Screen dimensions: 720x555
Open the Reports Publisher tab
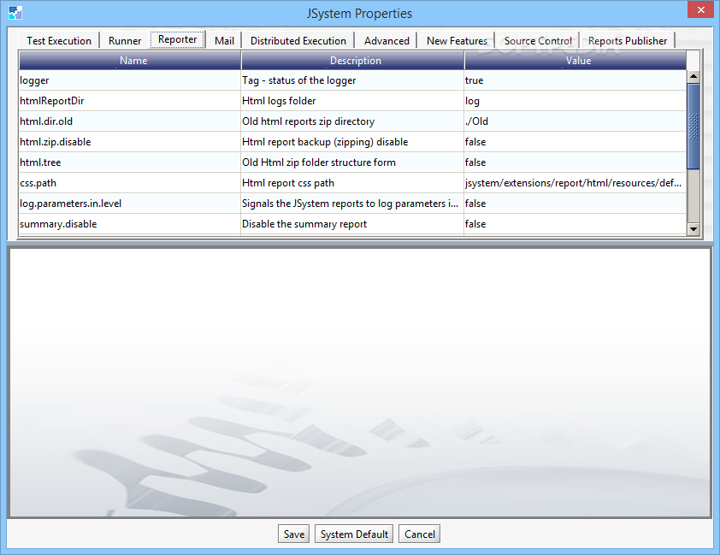tap(628, 41)
